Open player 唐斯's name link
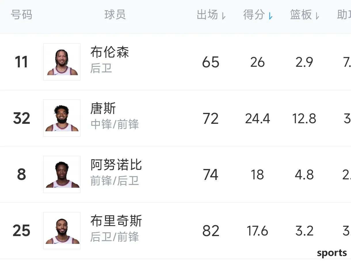Screen dimensions: 351x262 pos(103,109)
